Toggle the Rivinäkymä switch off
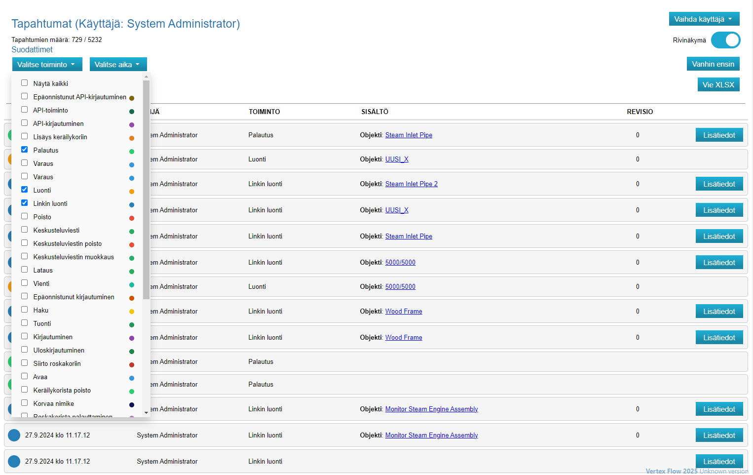Image resolution: width=753 pixels, height=475 pixels. (725, 40)
